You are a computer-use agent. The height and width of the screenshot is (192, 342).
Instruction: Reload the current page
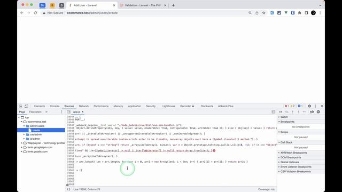click(x=36, y=13)
